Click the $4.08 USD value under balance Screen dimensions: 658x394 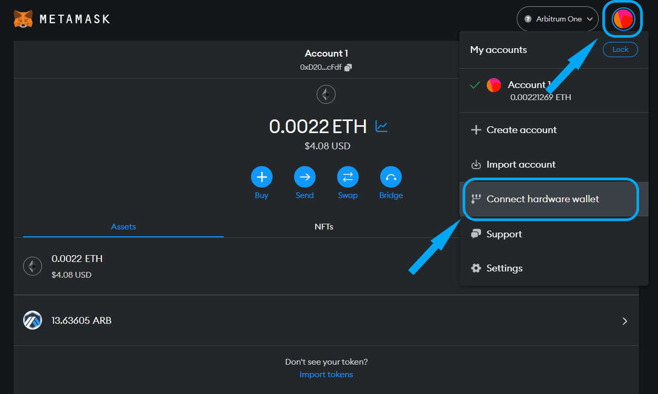(x=327, y=146)
